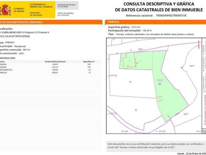Select 'Participación del inmueble:' label
This screenshot has width=206, height=155.
point(124,31)
